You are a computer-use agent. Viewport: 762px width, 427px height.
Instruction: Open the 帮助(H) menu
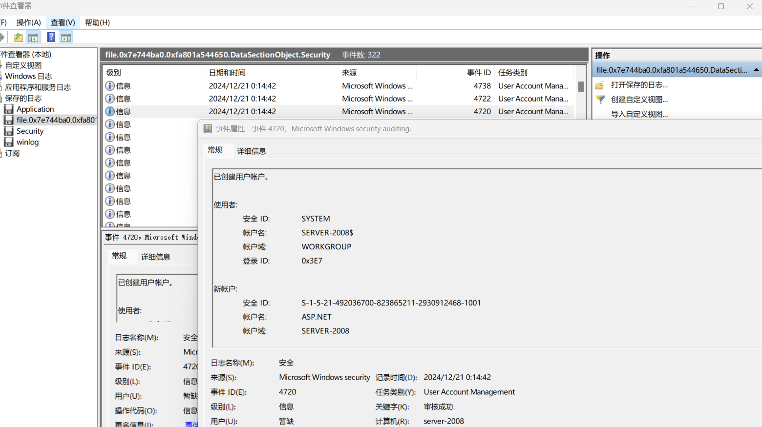[97, 22]
